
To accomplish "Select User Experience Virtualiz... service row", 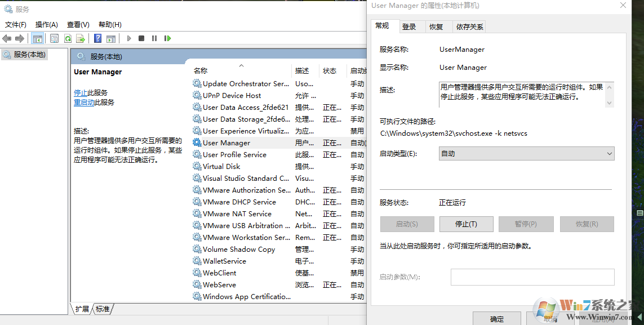I will [x=279, y=131].
